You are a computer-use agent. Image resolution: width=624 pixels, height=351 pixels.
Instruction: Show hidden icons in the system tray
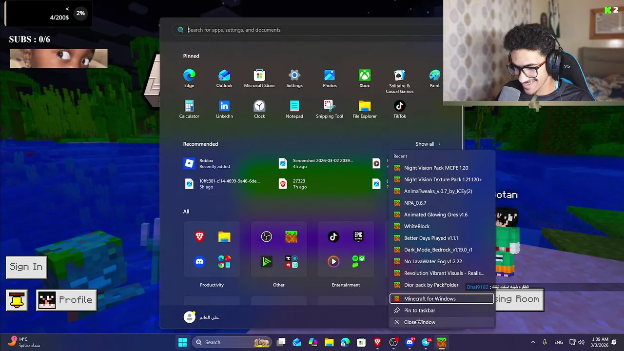[533, 342]
